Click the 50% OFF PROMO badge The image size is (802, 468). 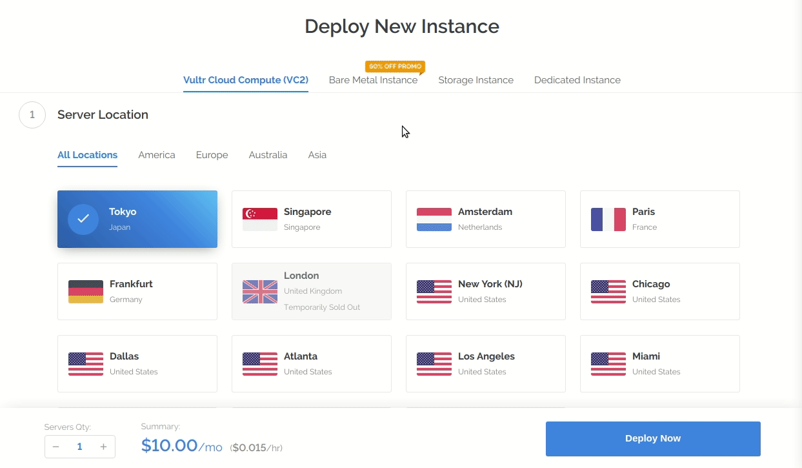point(395,66)
